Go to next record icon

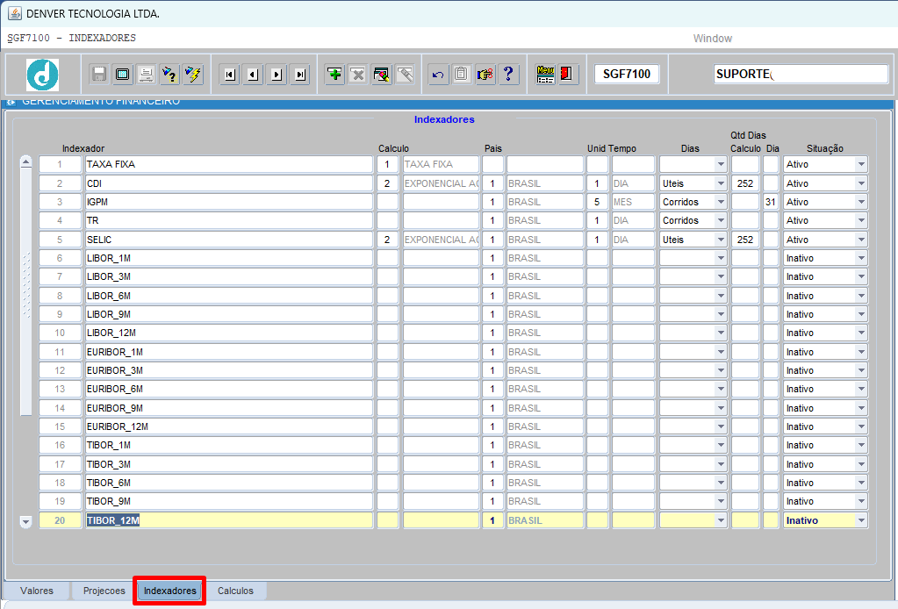[x=277, y=75]
